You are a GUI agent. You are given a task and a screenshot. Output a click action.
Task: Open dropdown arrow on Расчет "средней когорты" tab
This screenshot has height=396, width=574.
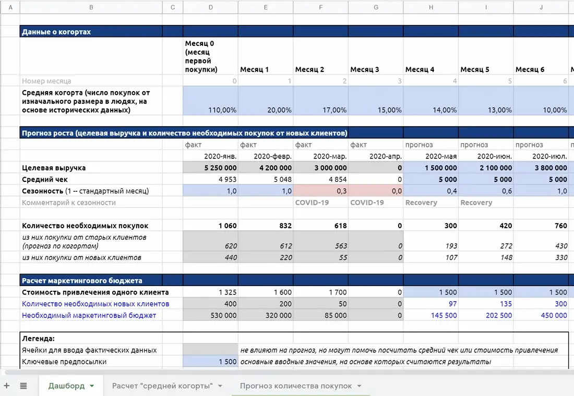(x=220, y=386)
